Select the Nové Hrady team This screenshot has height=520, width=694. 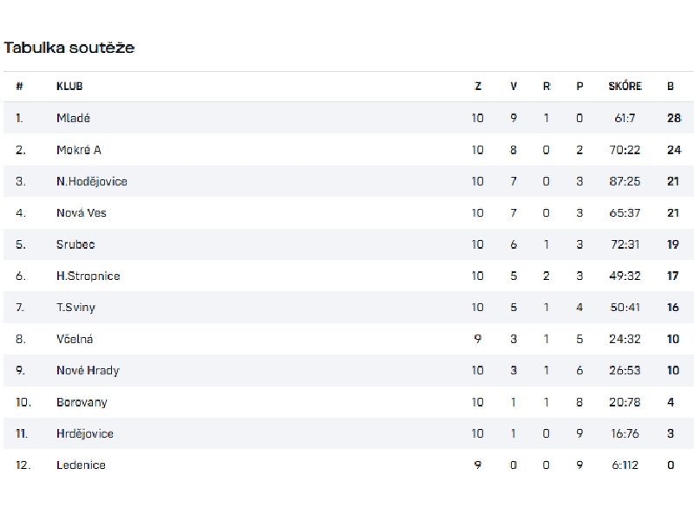click(88, 370)
